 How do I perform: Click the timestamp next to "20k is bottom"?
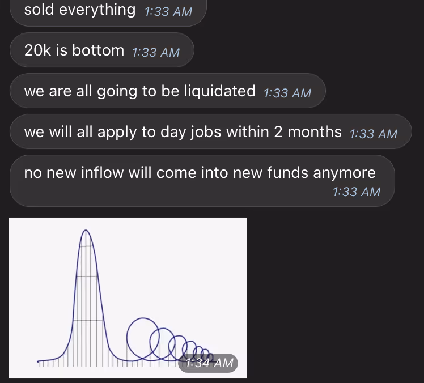click(x=155, y=52)
